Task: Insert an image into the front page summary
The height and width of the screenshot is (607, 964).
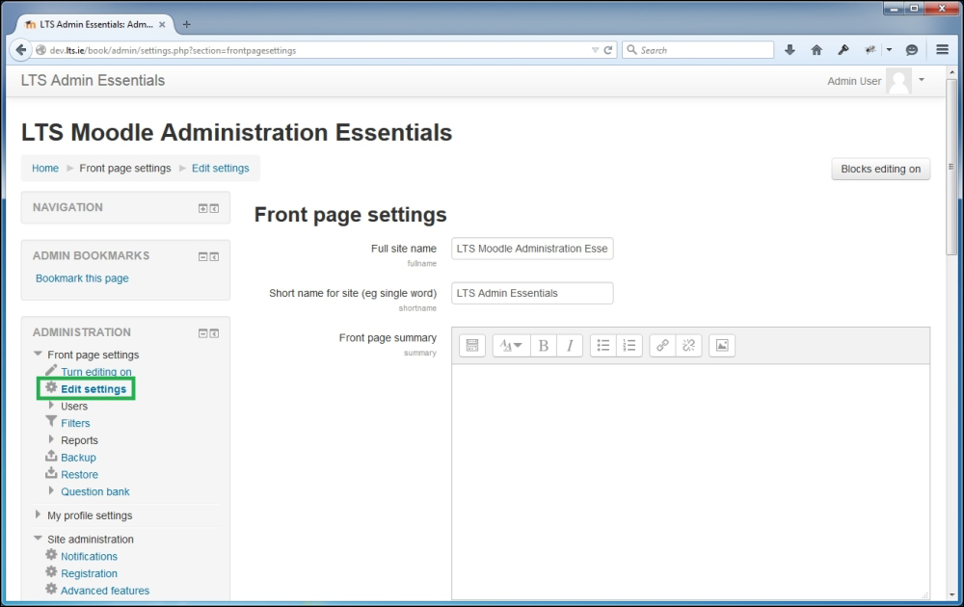Action: coord(721,345)
